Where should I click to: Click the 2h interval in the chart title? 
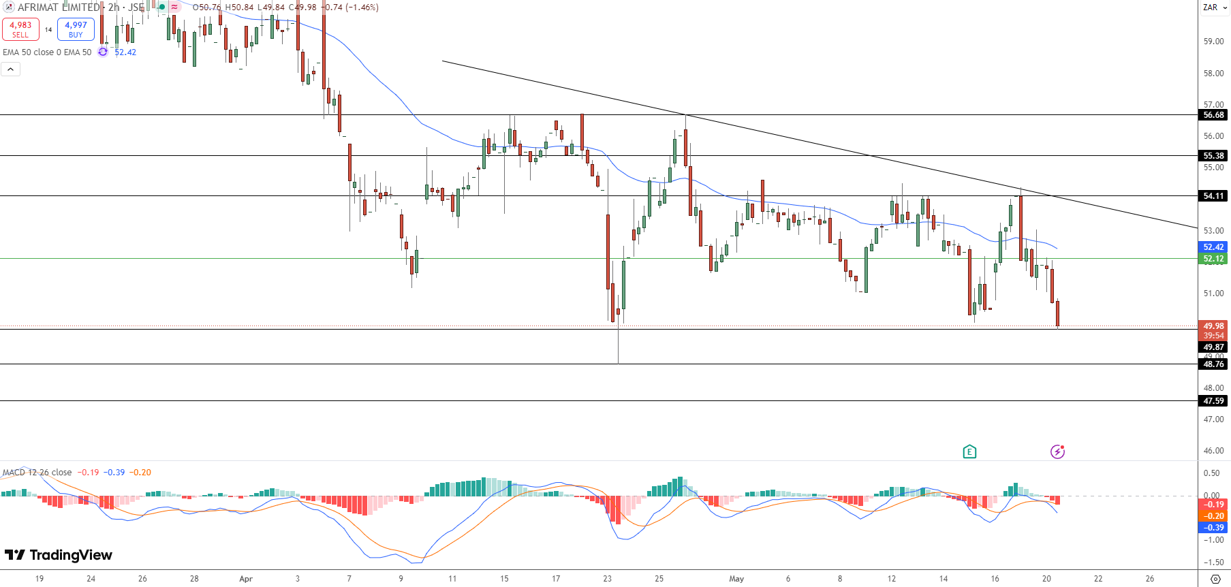click(114, 7)
